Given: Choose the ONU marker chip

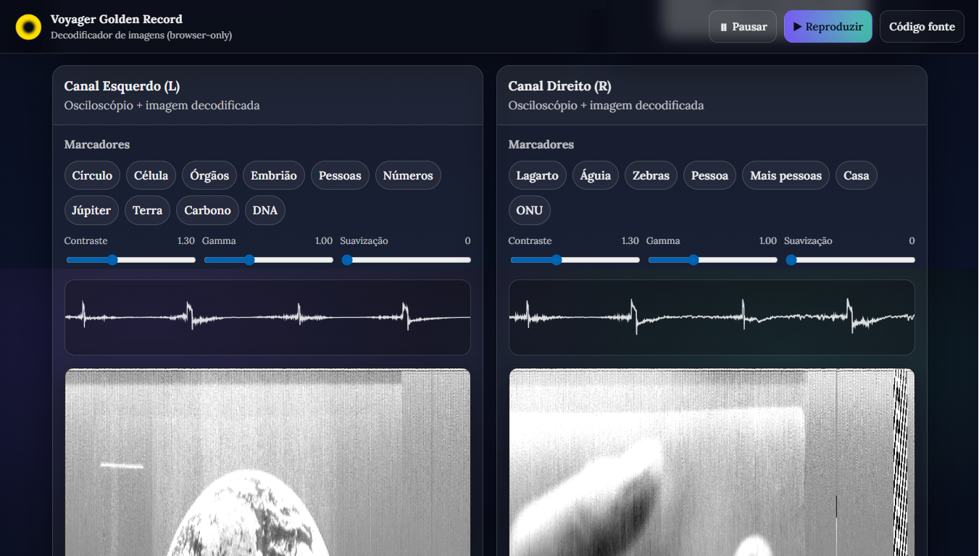Looking at the screenshot, I should [x=529, y=211].
